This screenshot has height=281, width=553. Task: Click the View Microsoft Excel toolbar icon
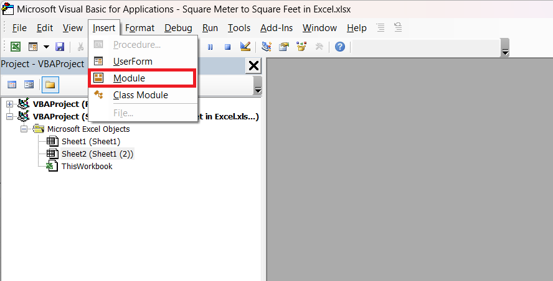coord(16,47)
